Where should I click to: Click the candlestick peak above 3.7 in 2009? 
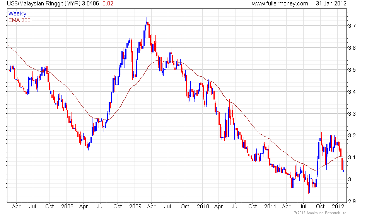tap(147, 22)
